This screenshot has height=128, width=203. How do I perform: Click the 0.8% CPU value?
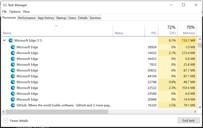pyautogui.click(x=172, y=82)
